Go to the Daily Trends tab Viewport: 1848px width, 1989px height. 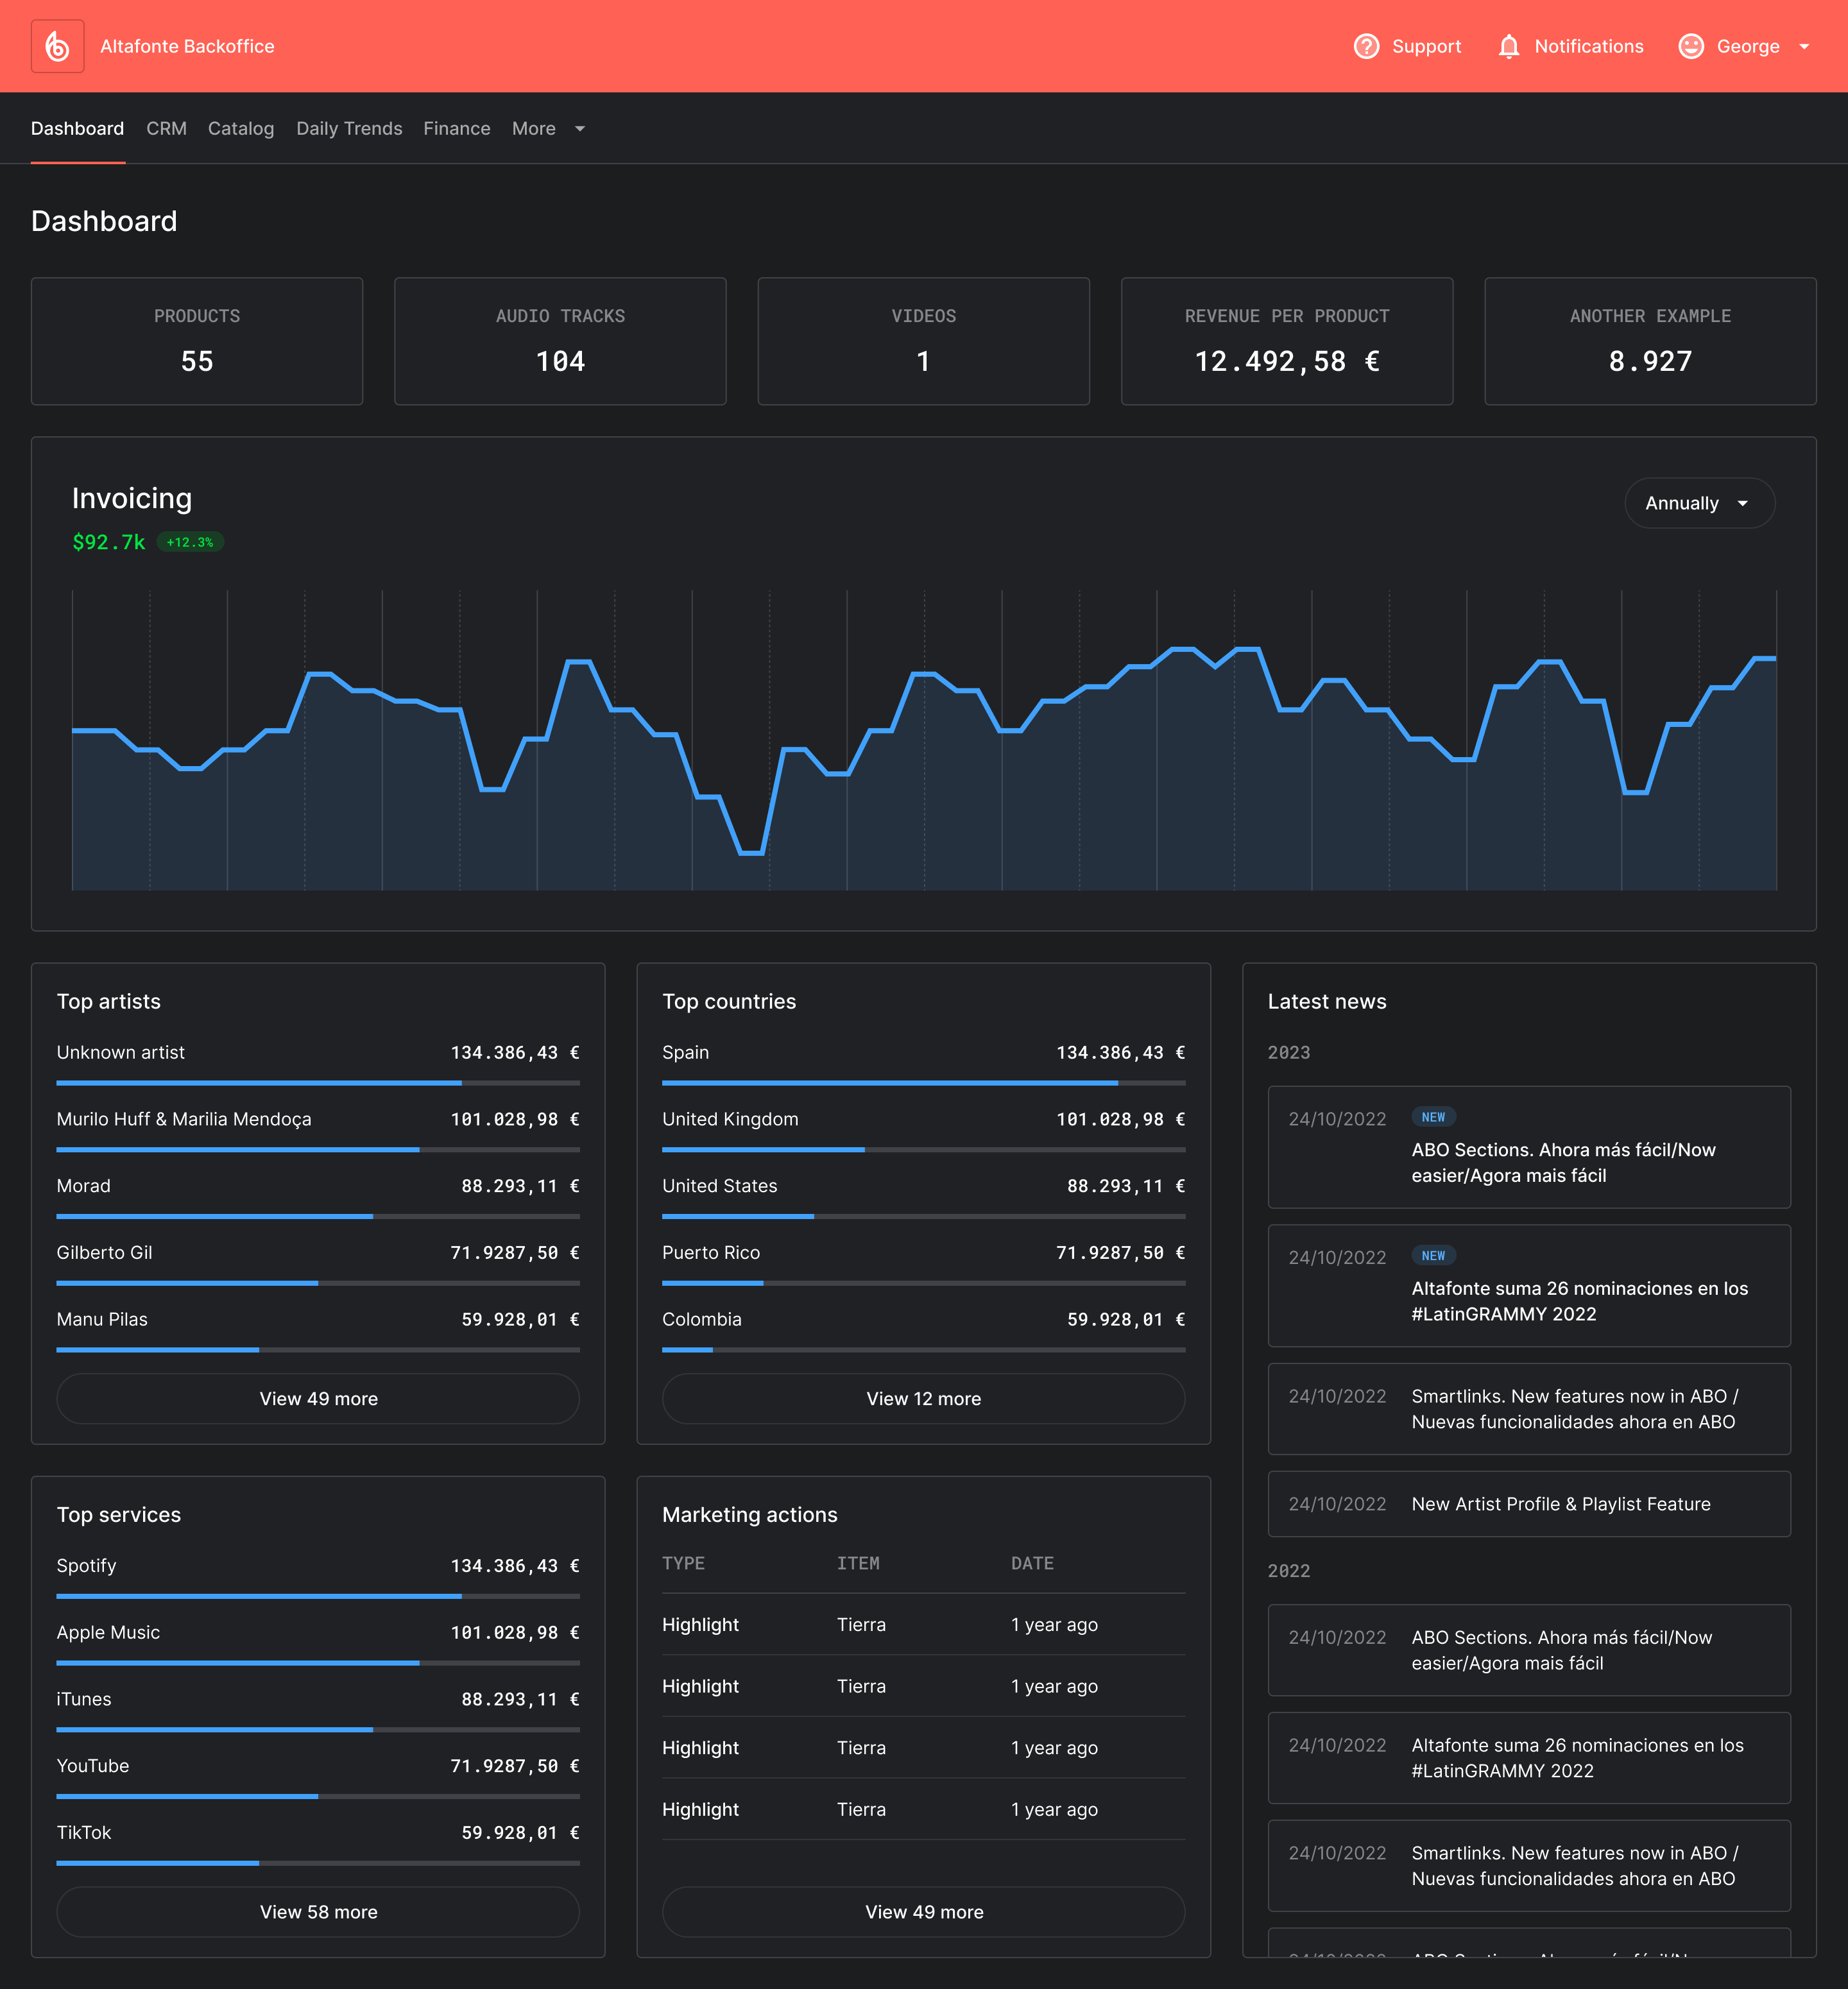[x=349, y=128]
